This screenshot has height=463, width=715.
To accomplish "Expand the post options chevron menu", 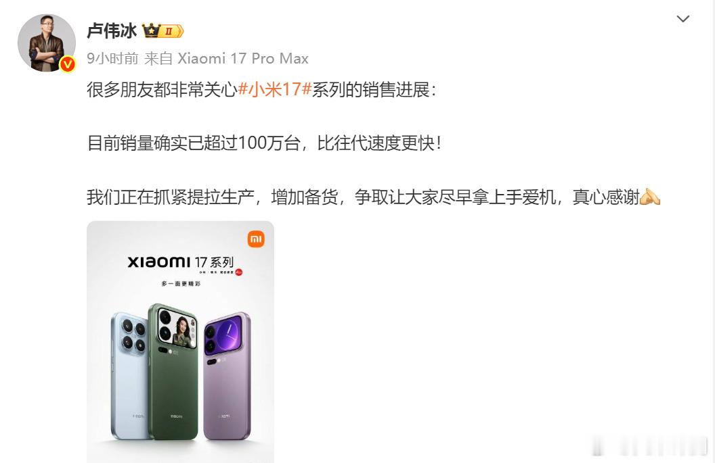I will click(682, 19).
